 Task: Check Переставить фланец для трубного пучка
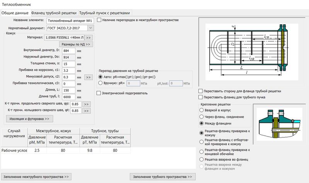[200, 97]
